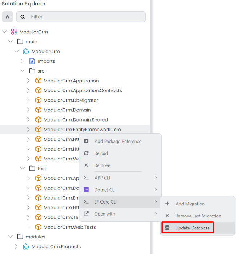Expand the ModularCrm.EntityFrameworkCore project
Image resolution: width=237 pixels, height=254 pixels.
[x=28, y=129]
